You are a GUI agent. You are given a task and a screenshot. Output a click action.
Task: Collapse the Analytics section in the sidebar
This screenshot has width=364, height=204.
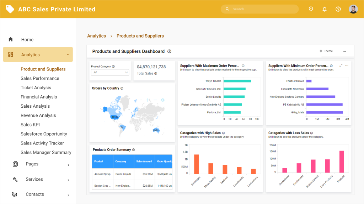(68, 54)
